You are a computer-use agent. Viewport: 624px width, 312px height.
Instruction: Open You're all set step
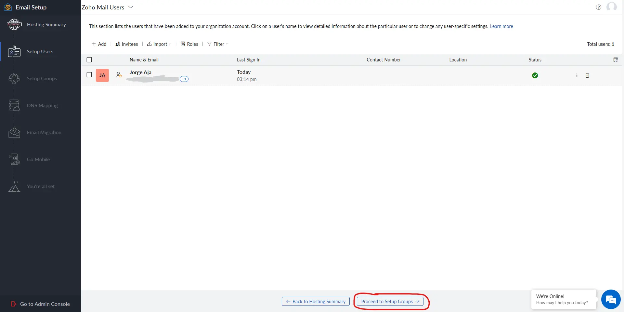pos(41,187)
